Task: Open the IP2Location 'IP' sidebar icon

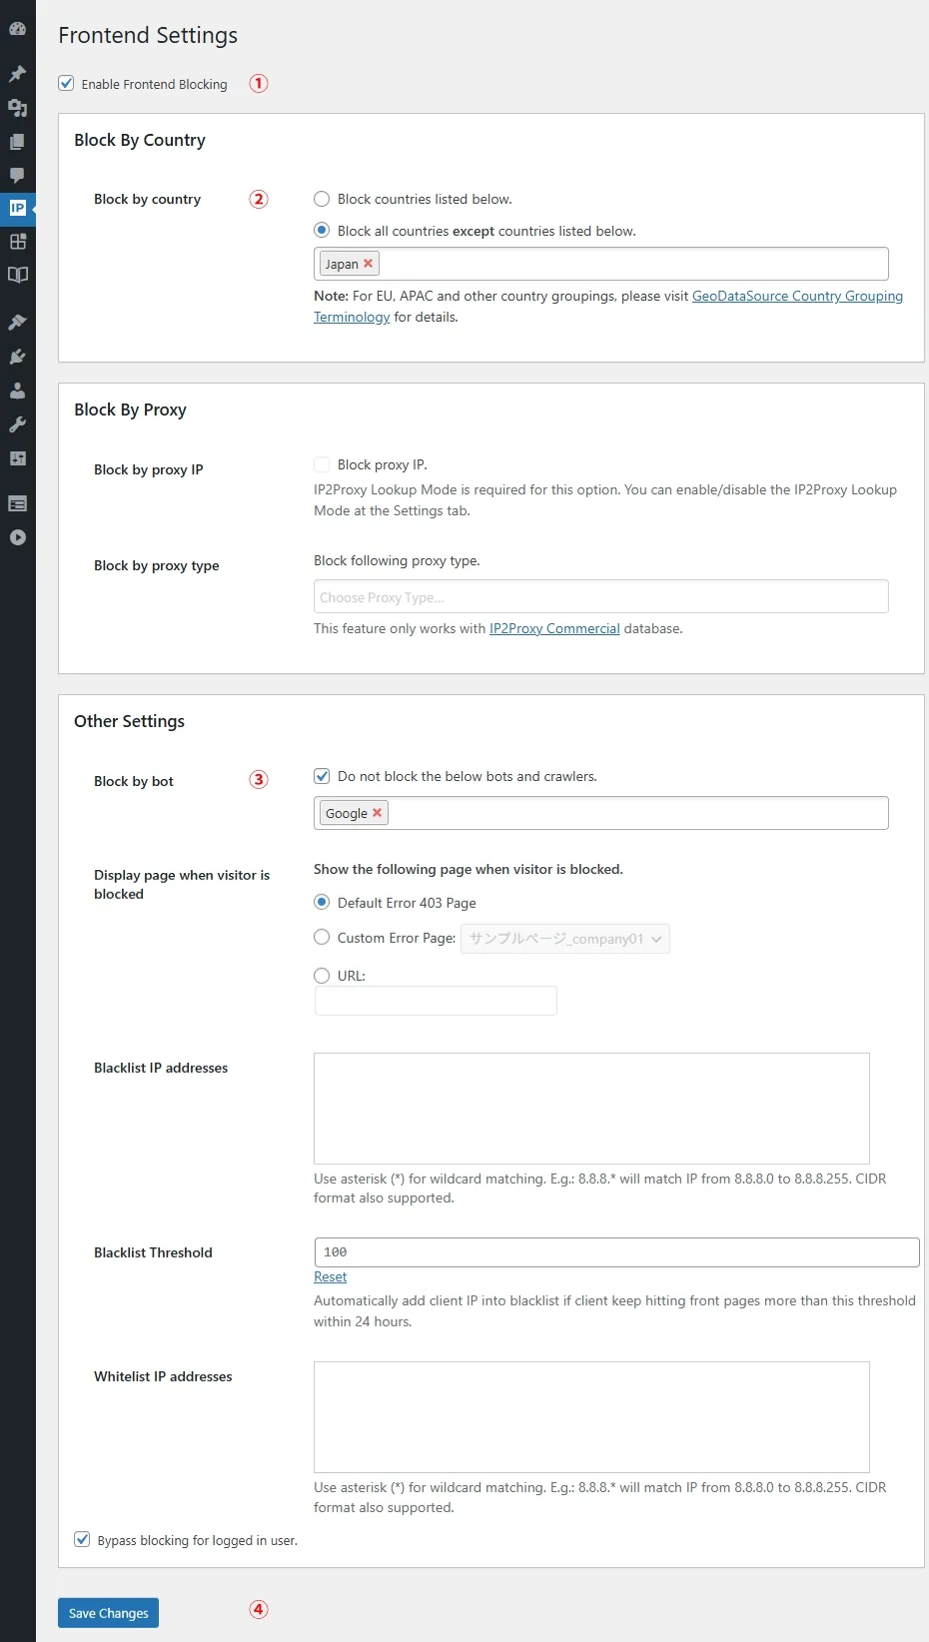Action: point(17,208)
